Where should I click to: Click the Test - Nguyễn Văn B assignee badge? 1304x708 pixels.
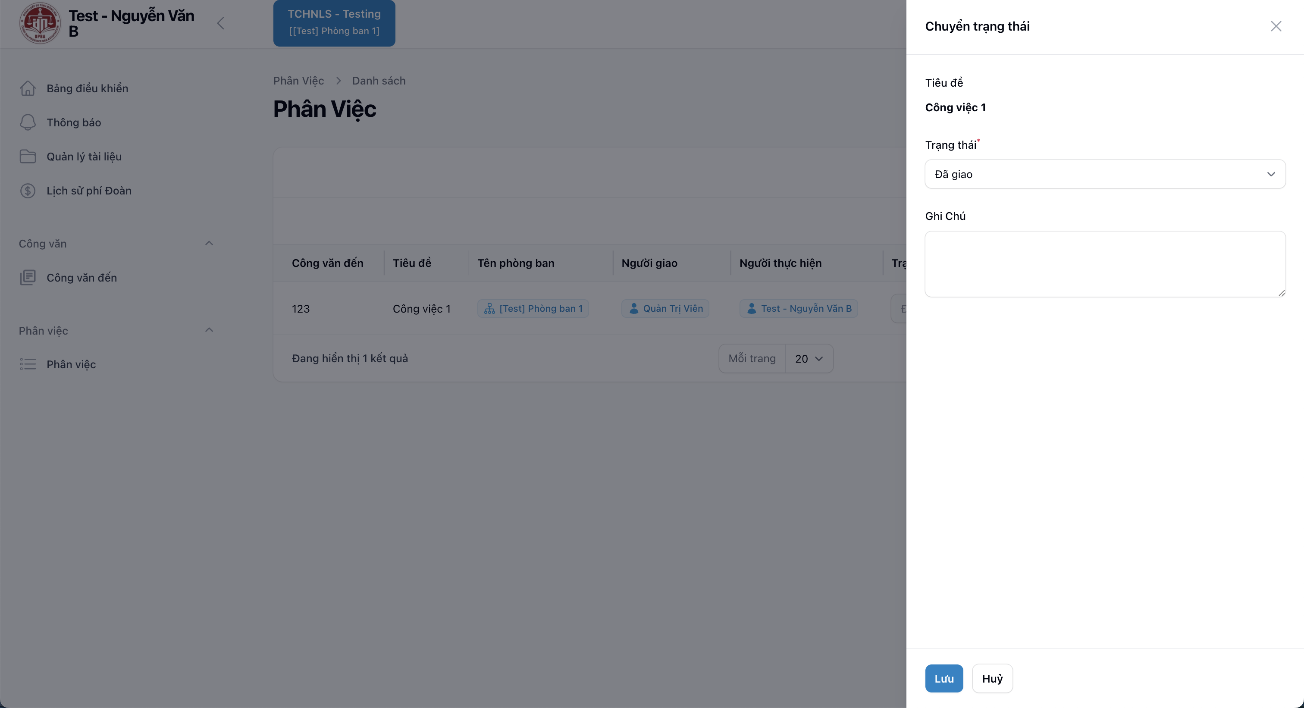tap(798, 309)
